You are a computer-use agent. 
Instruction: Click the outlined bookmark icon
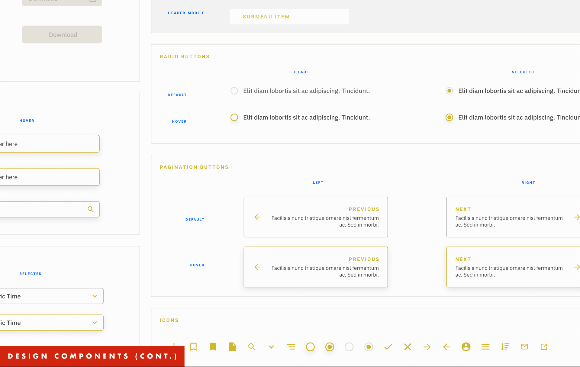193,347
